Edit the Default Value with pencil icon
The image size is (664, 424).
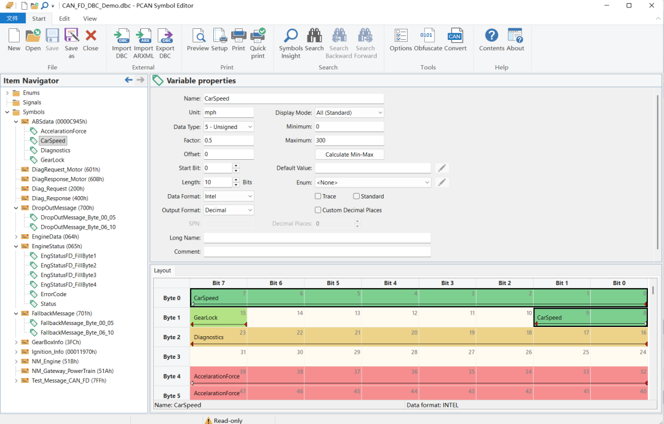point(442,168)
